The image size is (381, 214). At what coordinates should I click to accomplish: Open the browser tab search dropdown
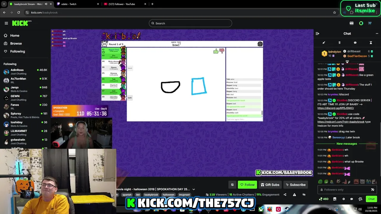click(4, 4)
